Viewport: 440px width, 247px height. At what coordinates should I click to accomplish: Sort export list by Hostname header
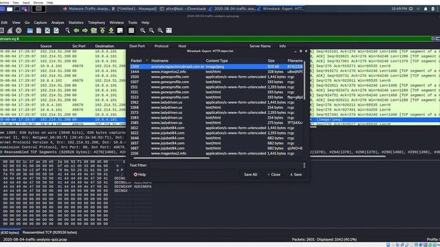point(177,61)
